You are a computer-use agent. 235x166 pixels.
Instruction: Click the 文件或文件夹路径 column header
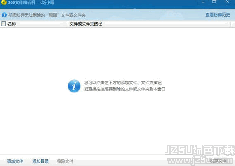(x=86, y=24)
